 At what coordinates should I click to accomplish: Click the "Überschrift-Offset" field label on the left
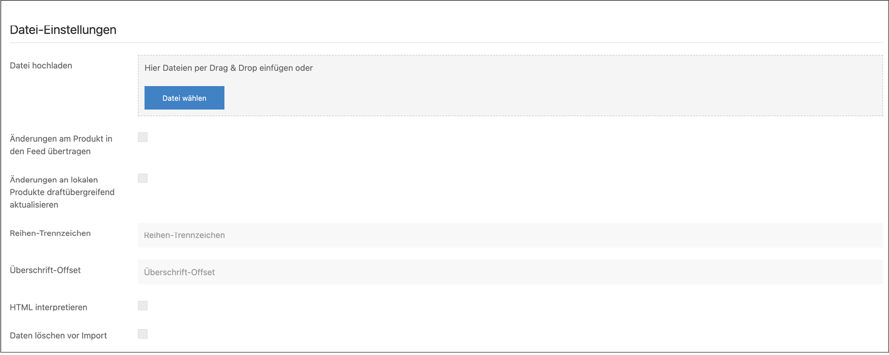pos(45,270)
